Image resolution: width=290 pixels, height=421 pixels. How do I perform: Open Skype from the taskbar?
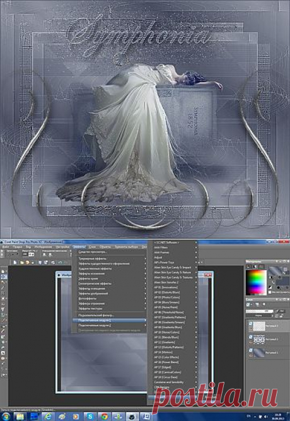(90, 417)
